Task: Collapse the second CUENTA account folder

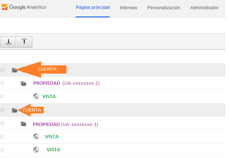Action: click(x=14, y=110)
